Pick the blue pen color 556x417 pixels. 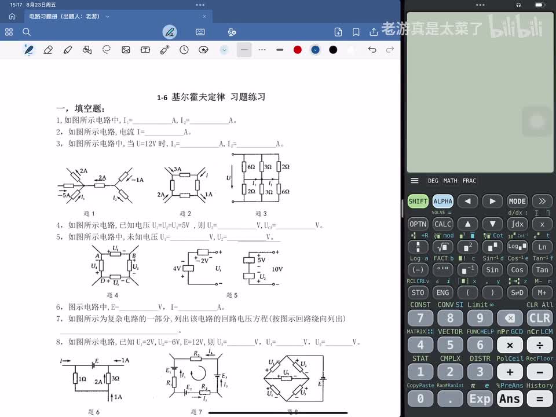[315, 50]
